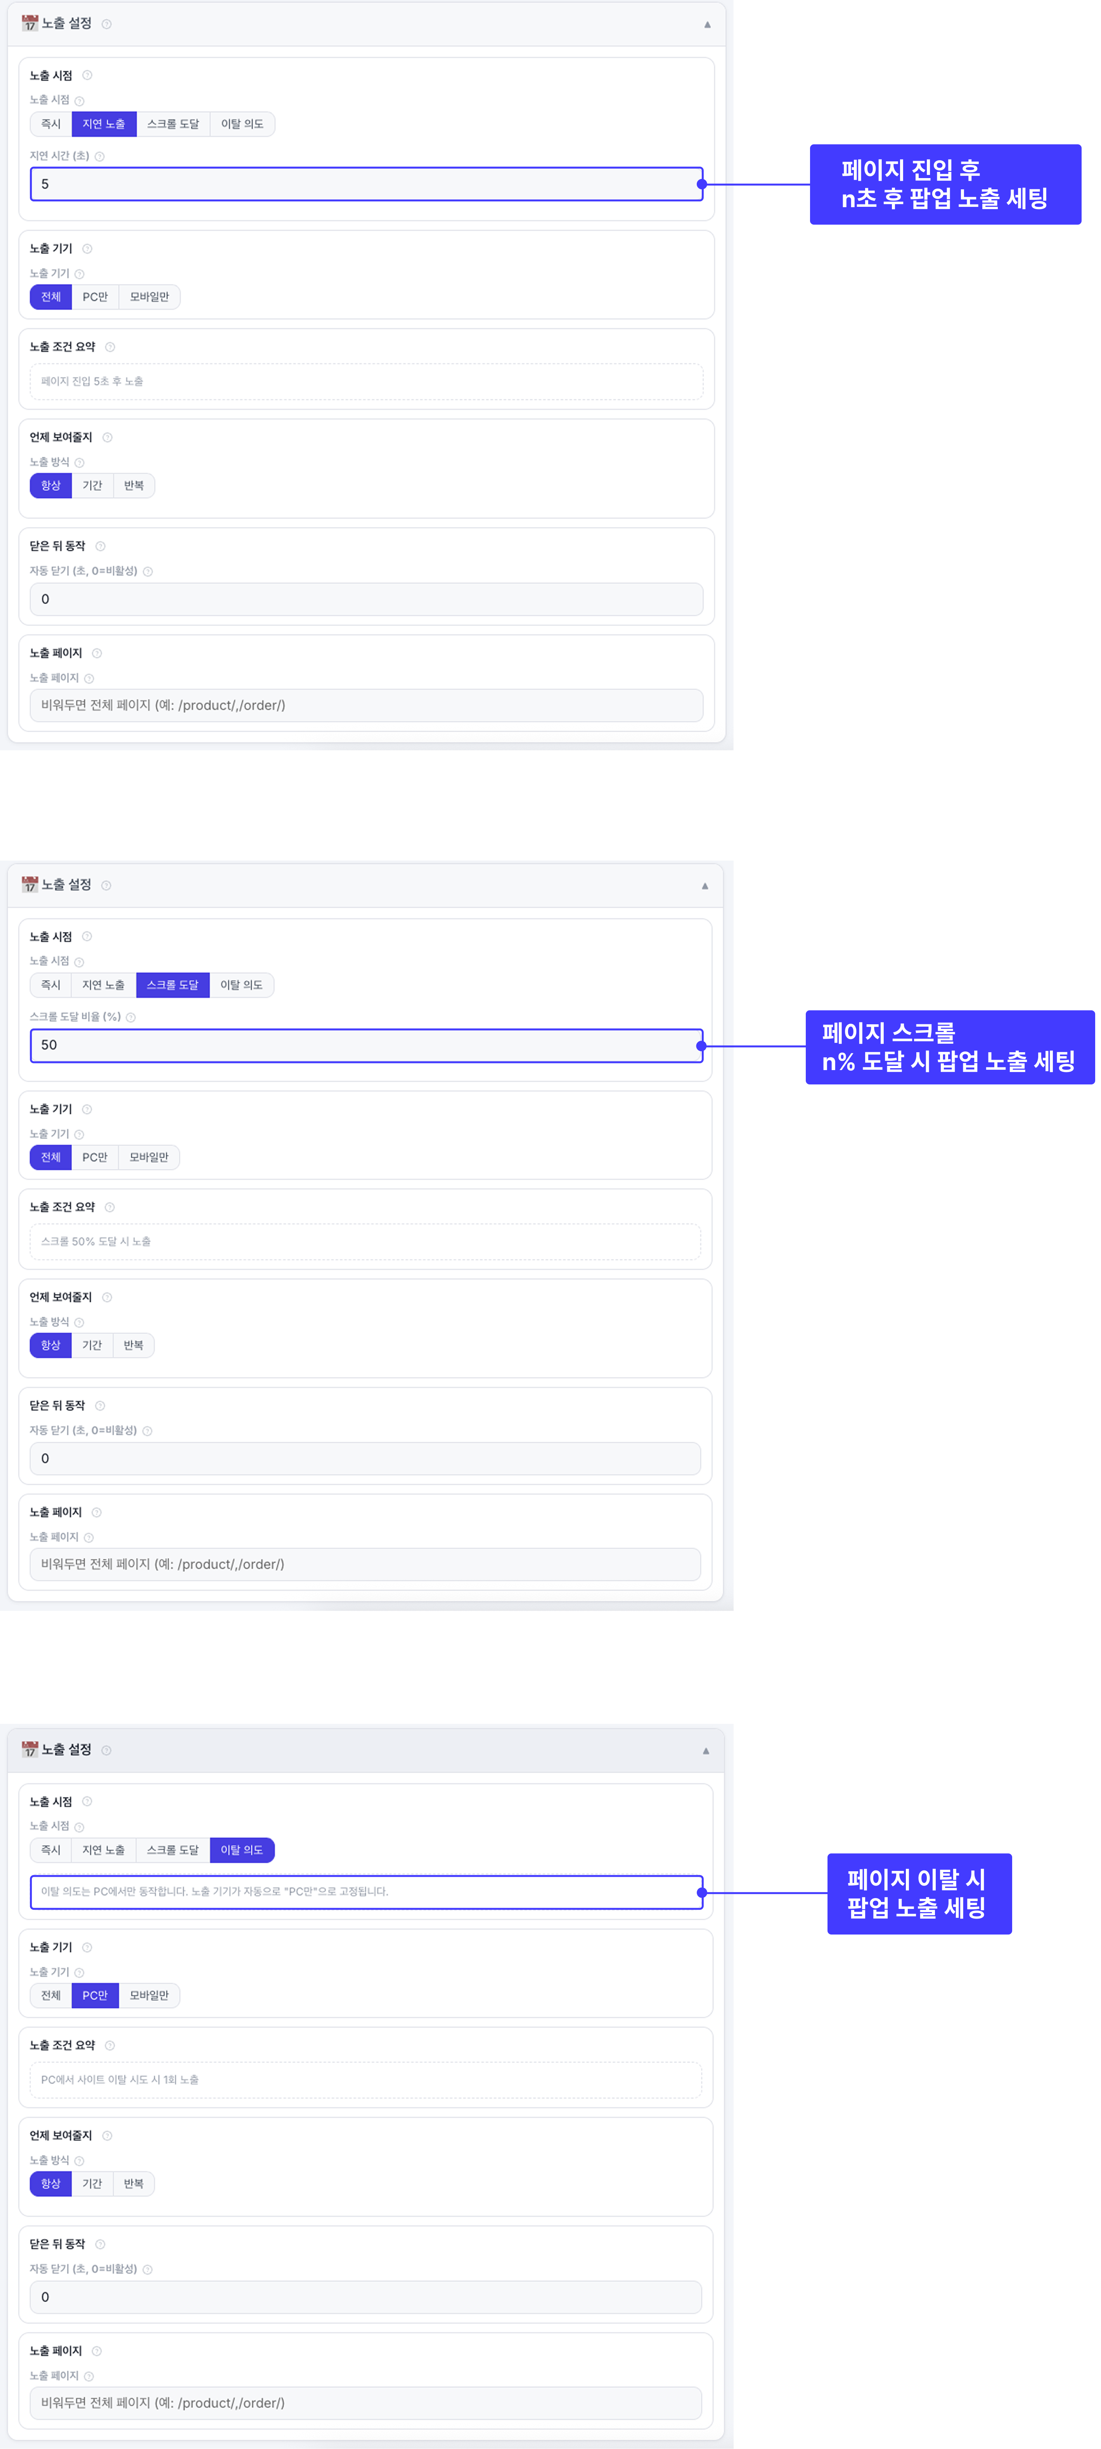Click 노출 페이지 path input in the 이탈 의도 panel
1101x2449 pixels.
click(x=366, y=2402)
